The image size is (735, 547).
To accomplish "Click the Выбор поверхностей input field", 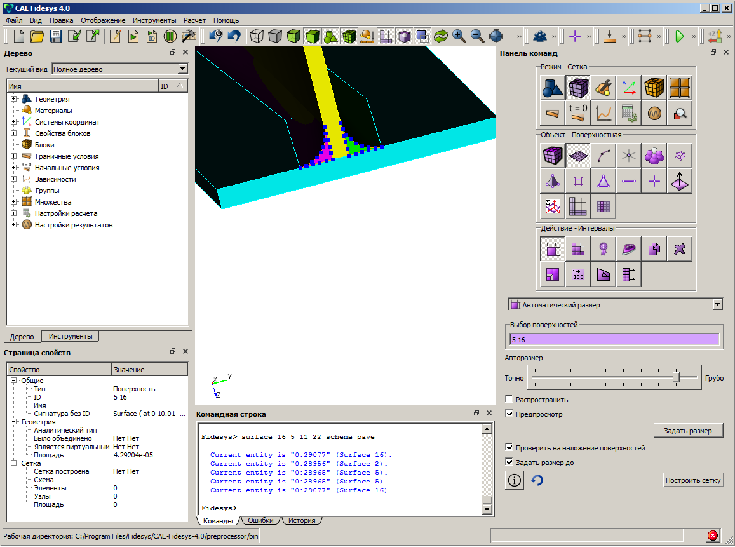I will pos(614,339).
